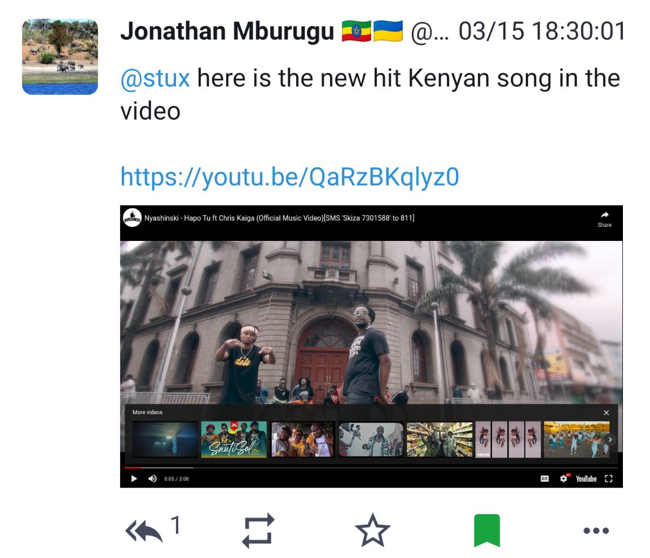Viewport: 650px width, 558px height.
Task: Open the video settings gear
Action: click(x=563, y=479)
